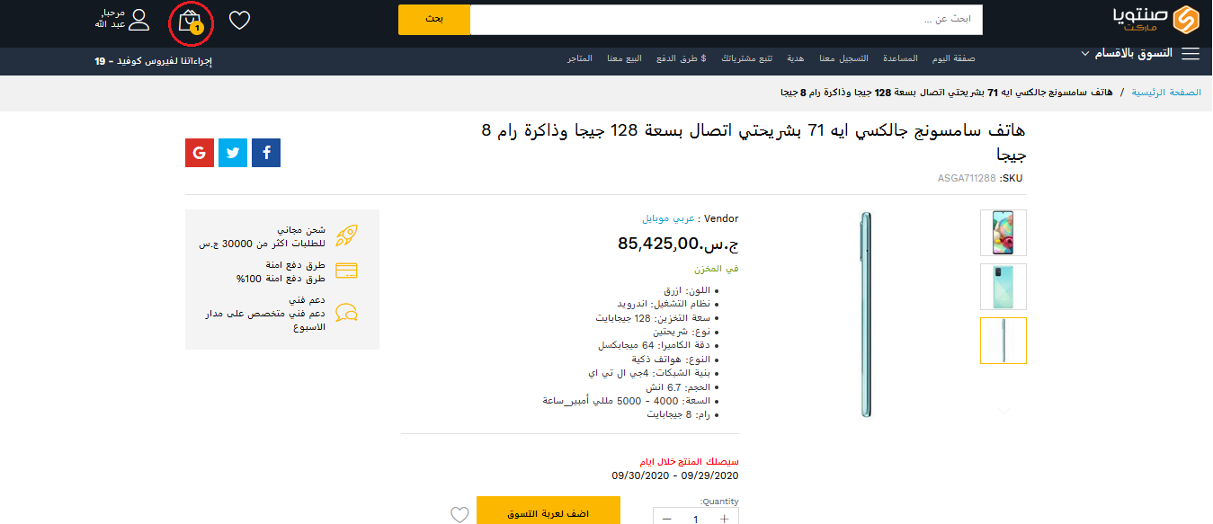Screen dimensions: 1213x524
Task: Open هدية gift menu item
Action: pos(795,58)
